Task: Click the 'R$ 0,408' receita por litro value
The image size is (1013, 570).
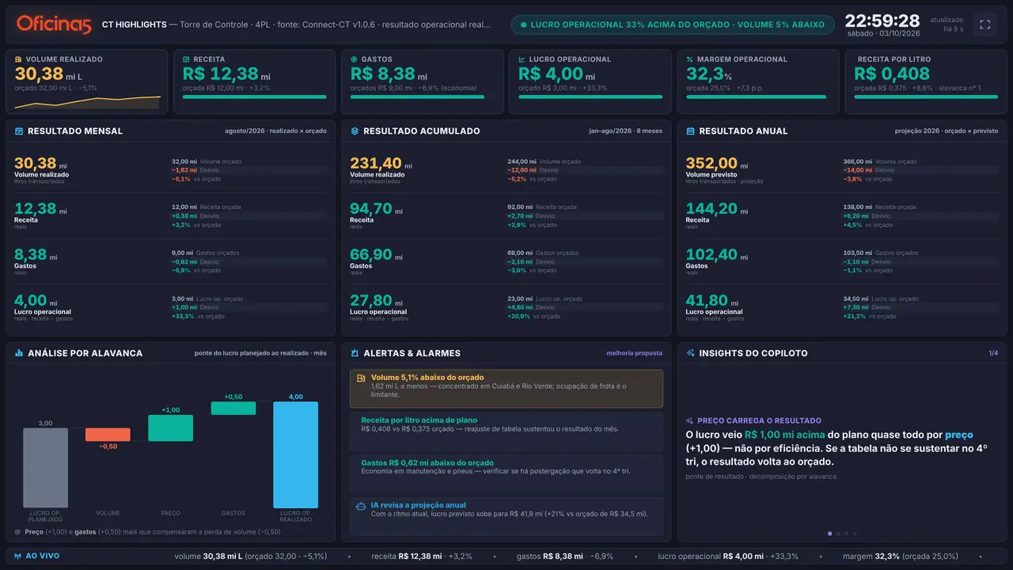Action: pos(892,74)
